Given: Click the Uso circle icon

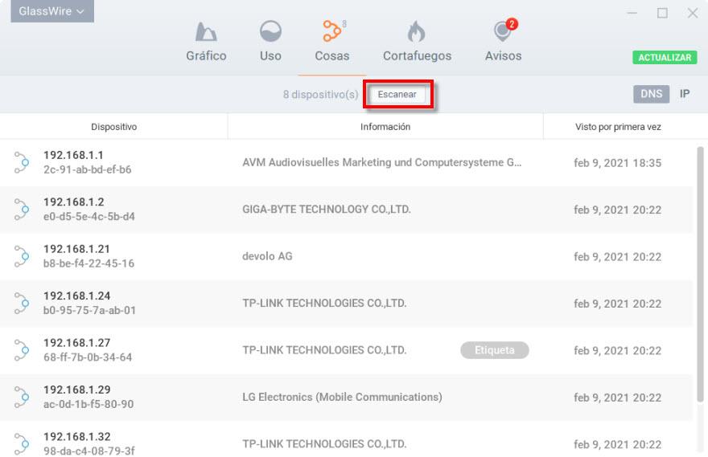Looking at the screenshot, I should tap(270, 31).
